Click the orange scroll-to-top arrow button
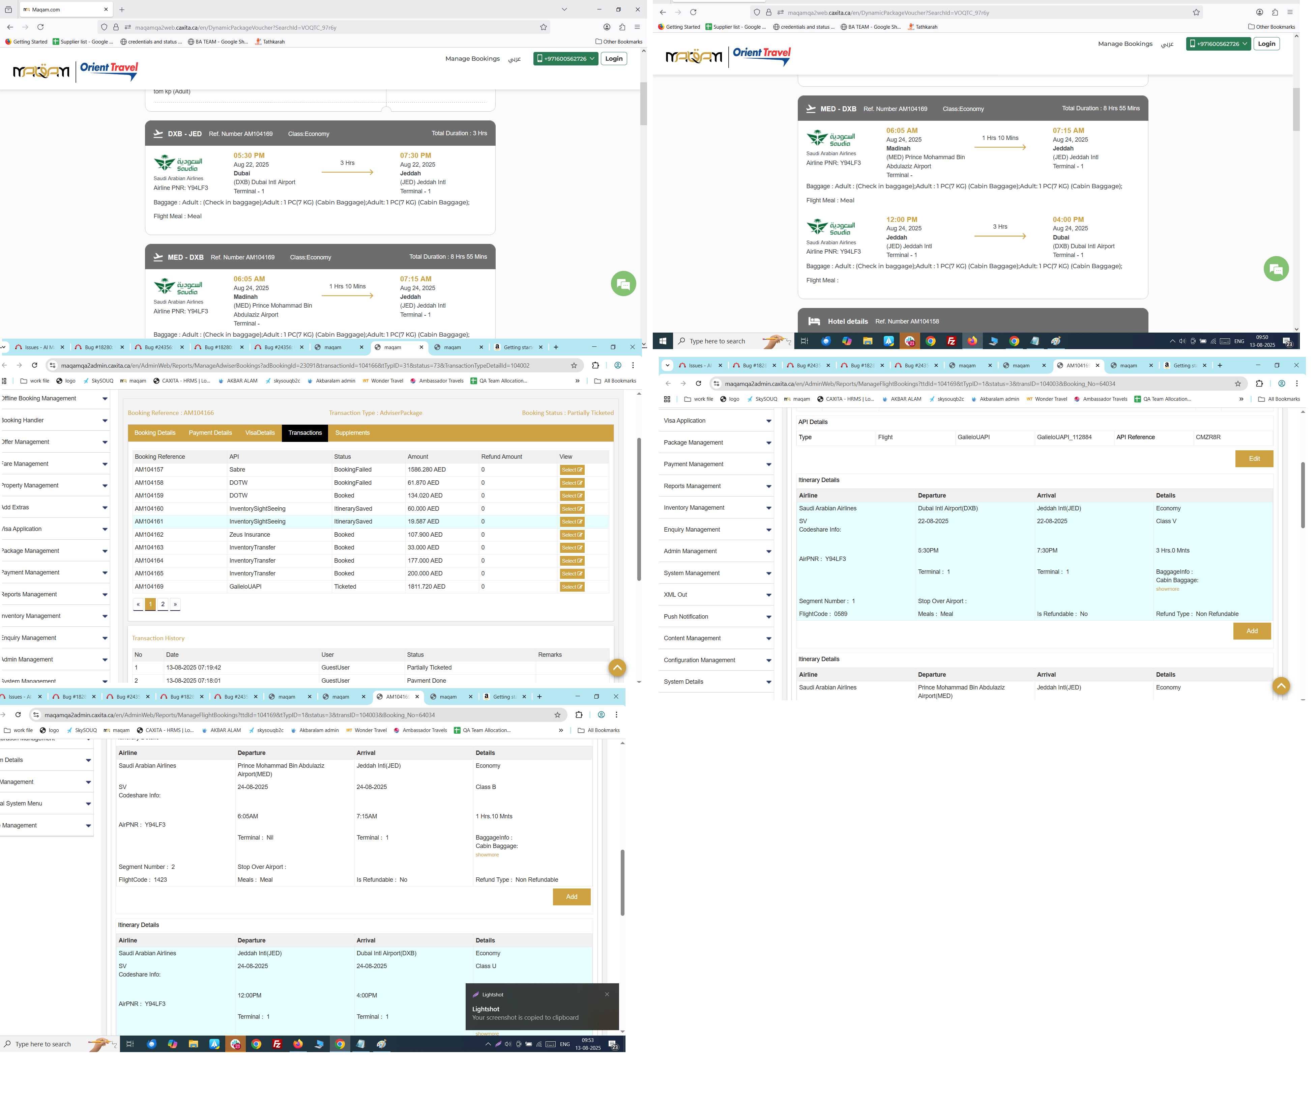This screenshot has width=1315, height=1101. tap(617, 668)
